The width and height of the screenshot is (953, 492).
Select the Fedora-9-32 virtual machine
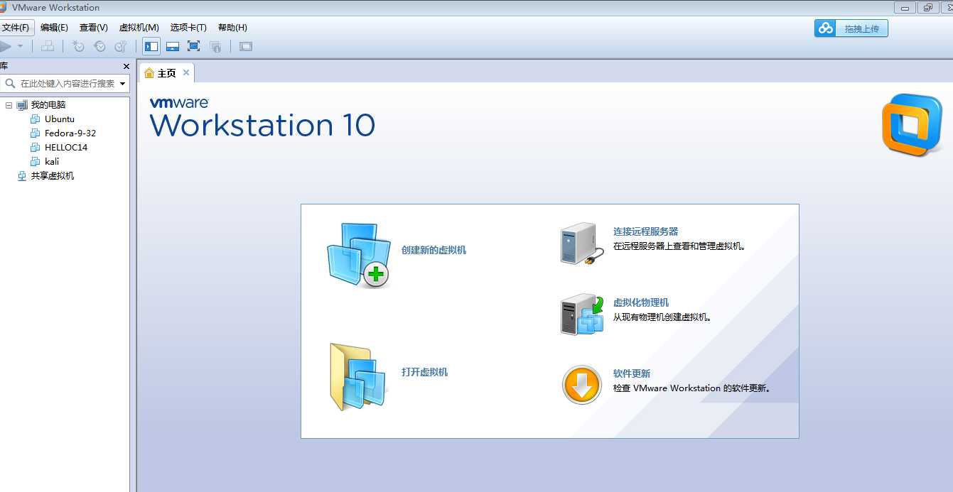(70, 133)
